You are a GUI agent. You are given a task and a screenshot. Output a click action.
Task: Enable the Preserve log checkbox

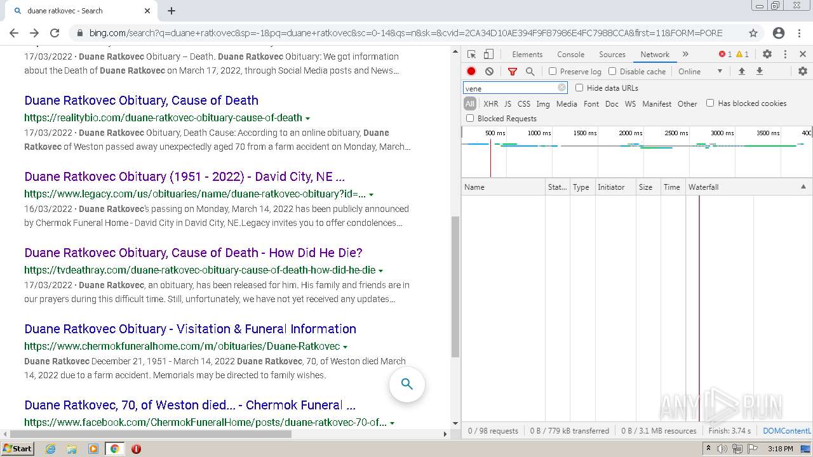point(553,72)
